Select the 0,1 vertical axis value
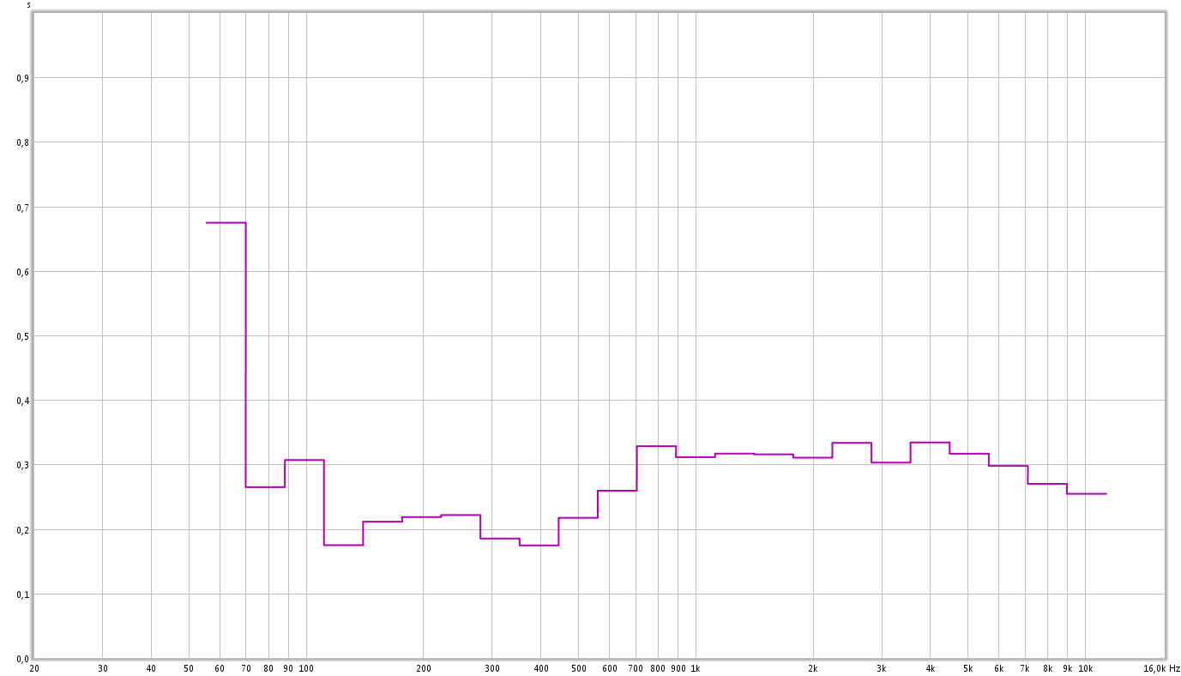Viewport: 1181px width, 676px height. tap(22, 595)
